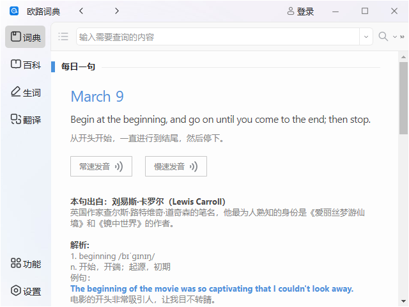409x307 pixels.
Task: Expand the search options chevron
Action: coord(394,37)
